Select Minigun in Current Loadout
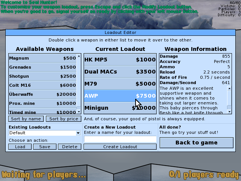The height and width of the screenshot is (181, 241). (120, 108)
